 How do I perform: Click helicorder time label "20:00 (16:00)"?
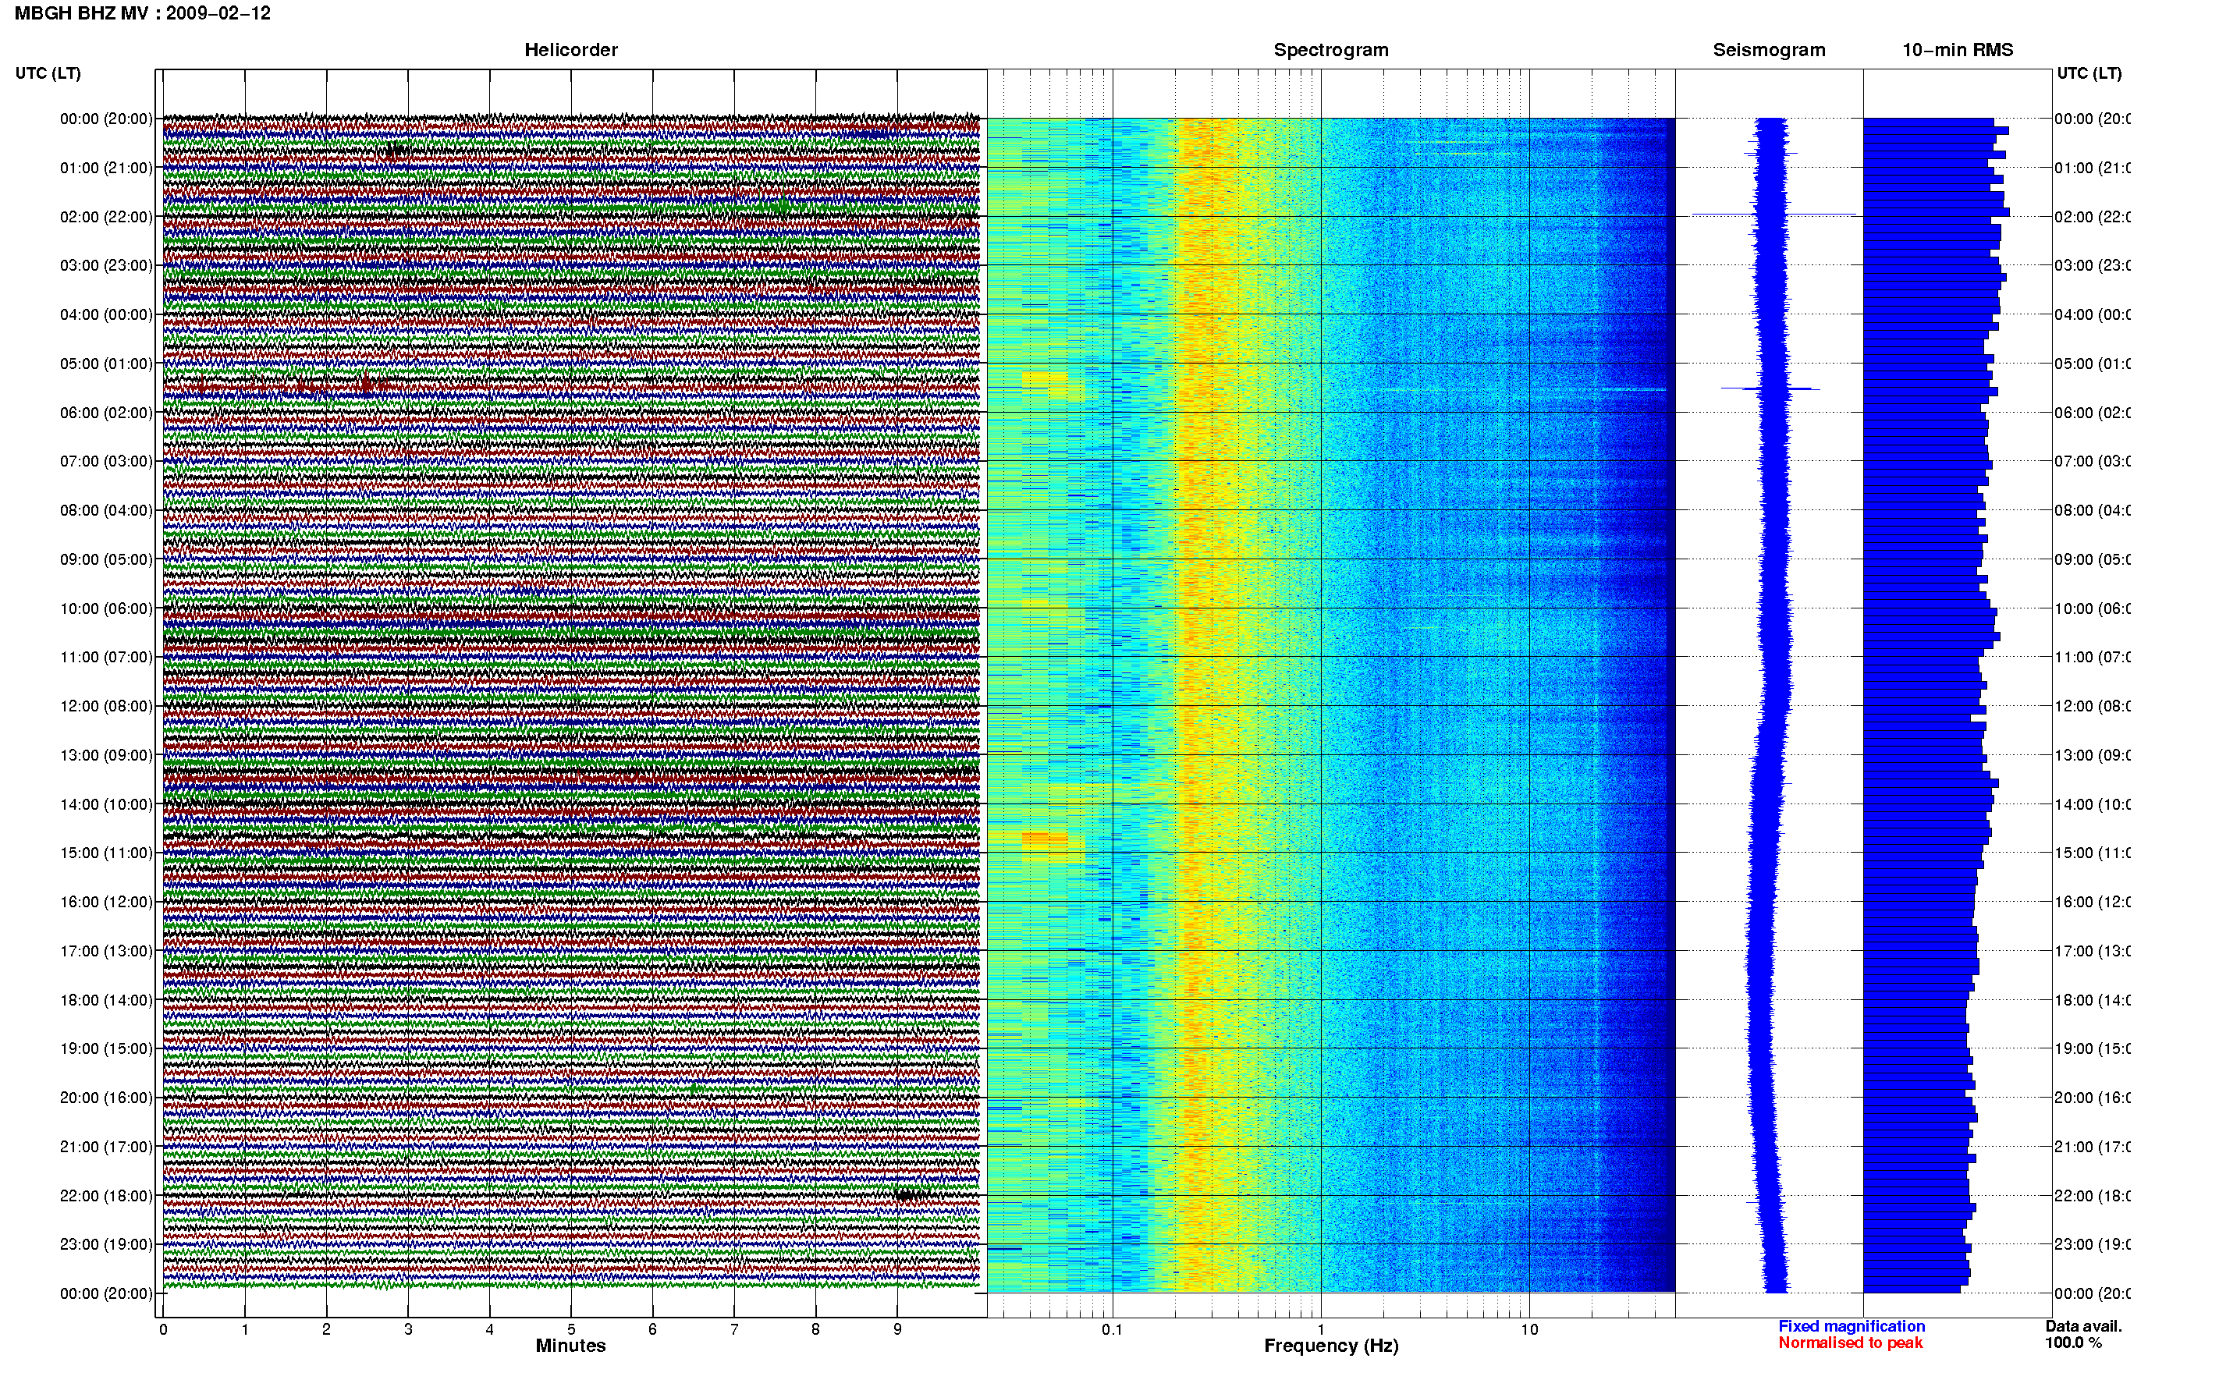coord(106,1097)
